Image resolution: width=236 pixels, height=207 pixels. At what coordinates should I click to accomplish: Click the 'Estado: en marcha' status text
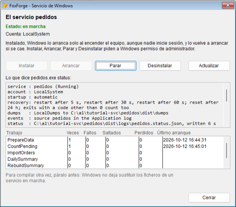tap(26, 26)
